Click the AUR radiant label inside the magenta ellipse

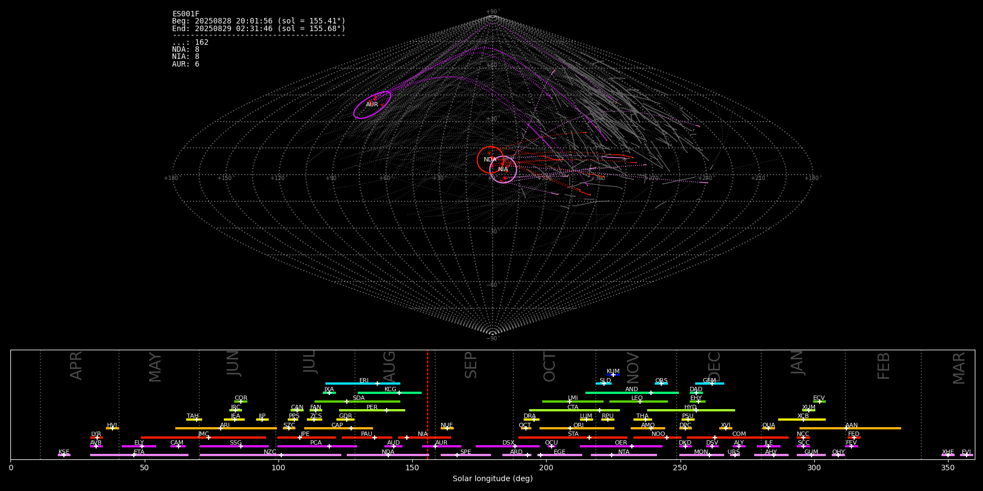pyautogui.click(x=372, y=104)
